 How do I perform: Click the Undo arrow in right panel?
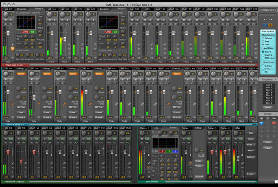pyautogui.click(x=265, y=19)
